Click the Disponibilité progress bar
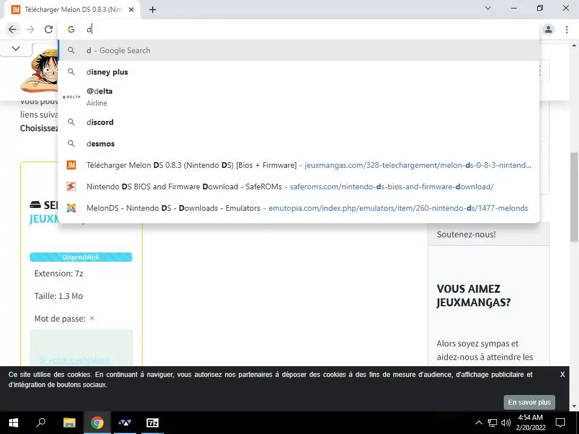This screenshot has height=434, width=579. click(81, 257)
